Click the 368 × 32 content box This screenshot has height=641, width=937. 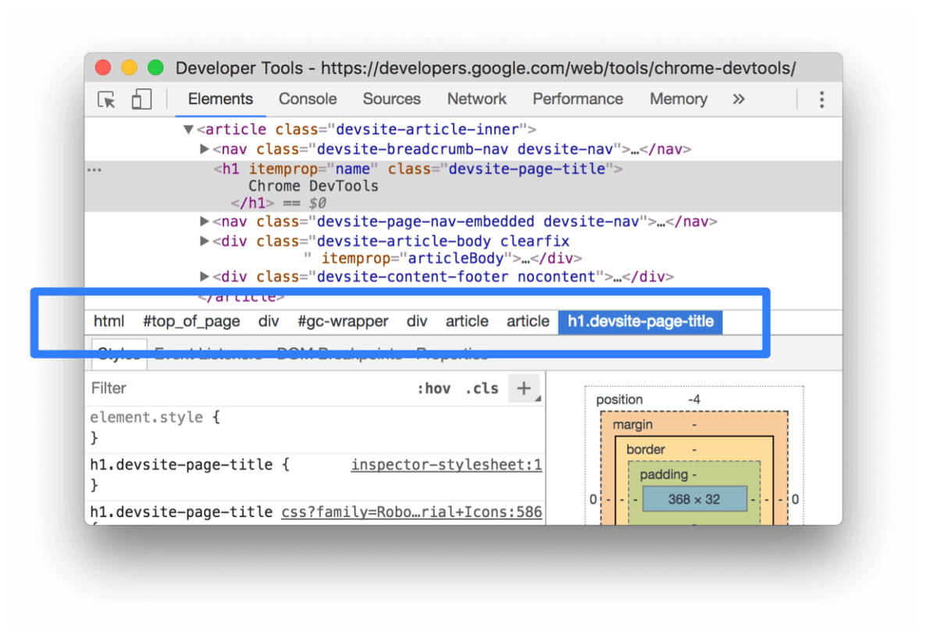point(694,499)
